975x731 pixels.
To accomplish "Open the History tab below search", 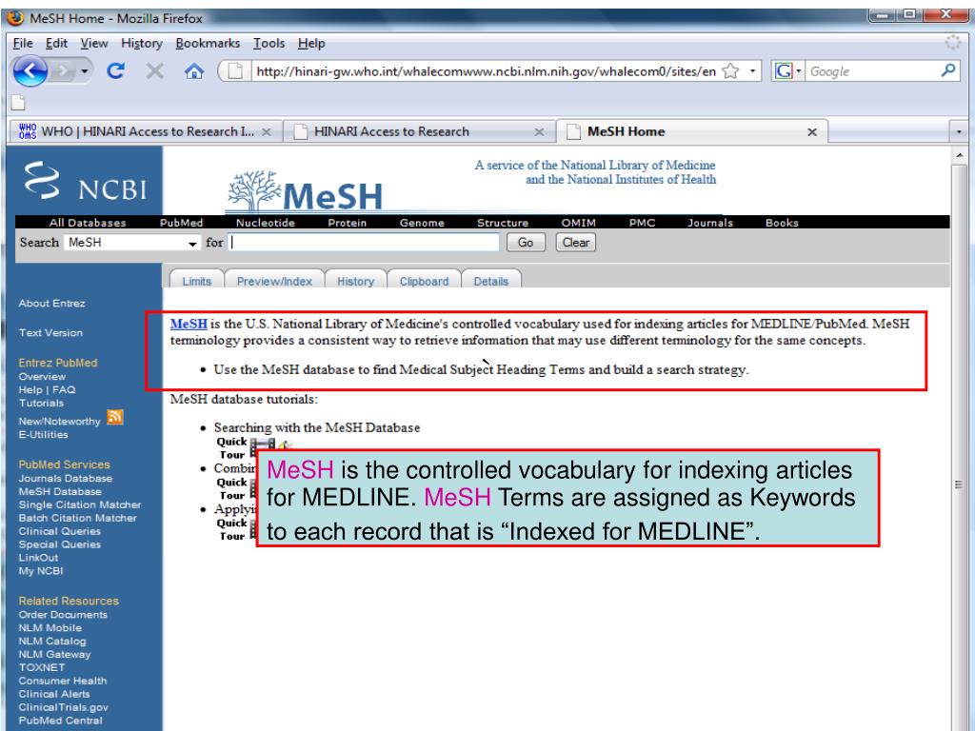I will (356, 281).
